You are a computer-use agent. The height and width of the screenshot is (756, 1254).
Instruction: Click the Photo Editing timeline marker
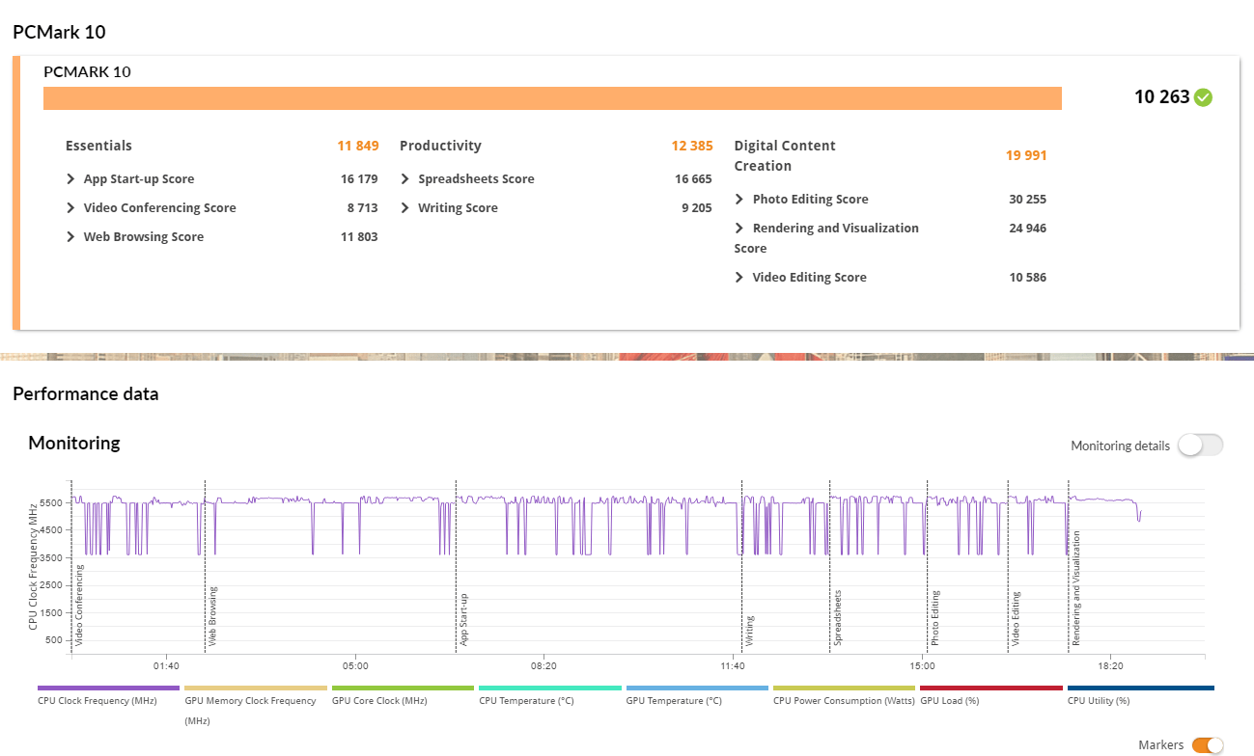935,617
